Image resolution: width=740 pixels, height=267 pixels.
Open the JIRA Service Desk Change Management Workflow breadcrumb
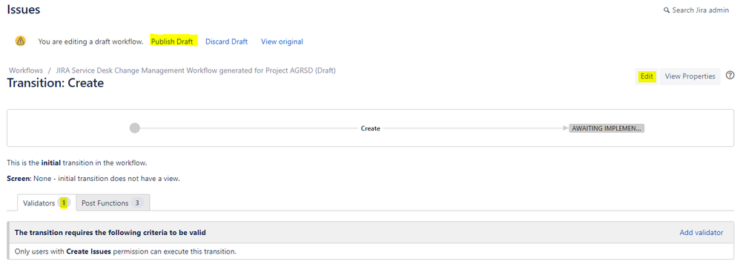pyautogui.click(x=196, y=70)
